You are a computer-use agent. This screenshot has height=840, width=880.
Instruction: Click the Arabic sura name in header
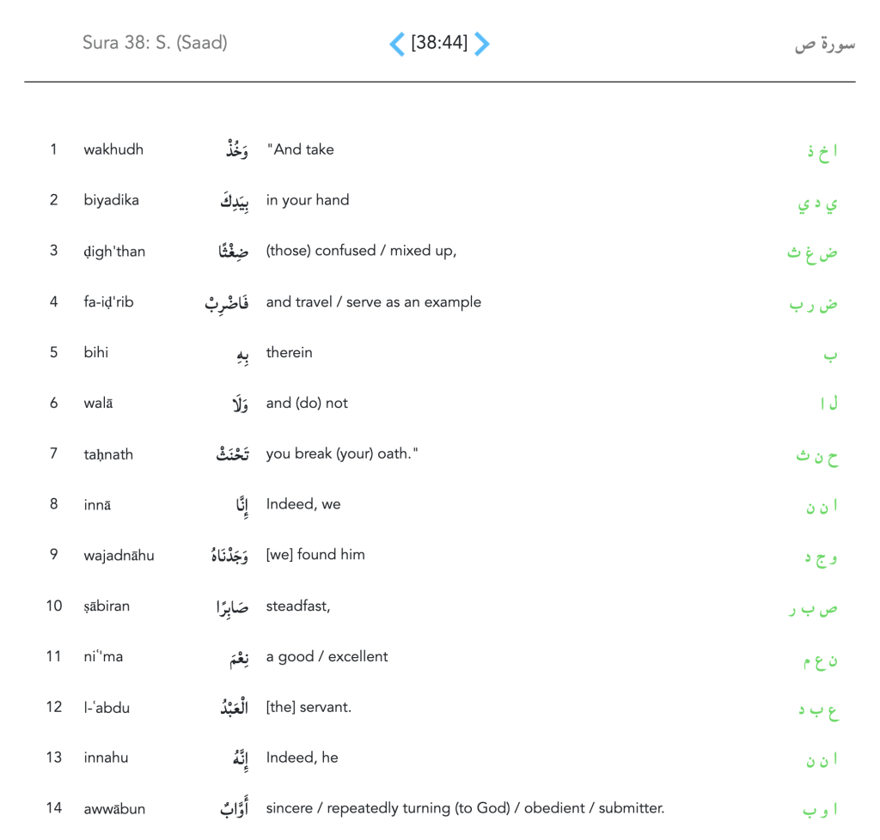click(x=824, y=45)
